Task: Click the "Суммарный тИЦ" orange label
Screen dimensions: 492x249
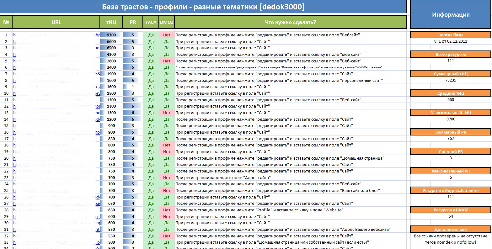Action: click(x=451, y=74)
